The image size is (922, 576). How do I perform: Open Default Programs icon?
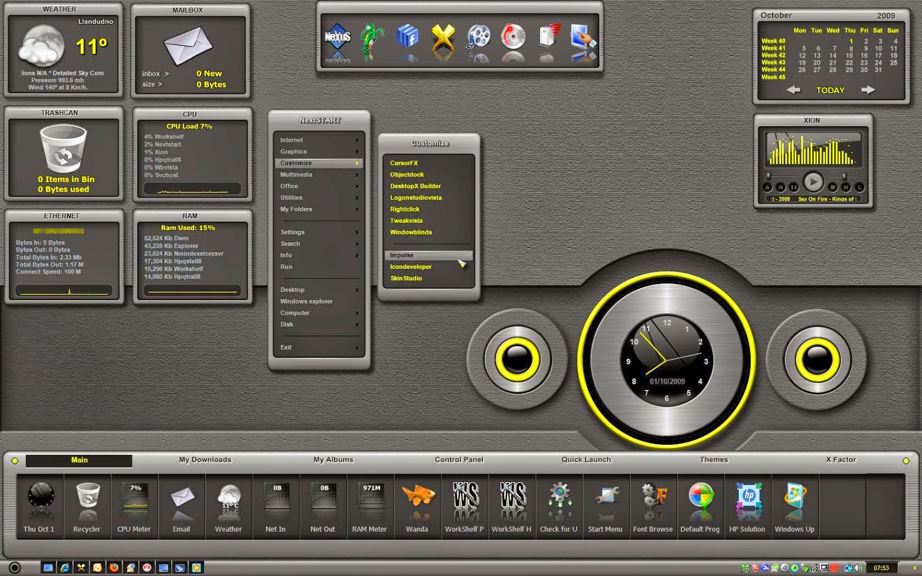700,507
